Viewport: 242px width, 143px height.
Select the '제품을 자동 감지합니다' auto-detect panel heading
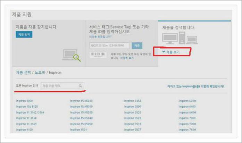point(36,27)
